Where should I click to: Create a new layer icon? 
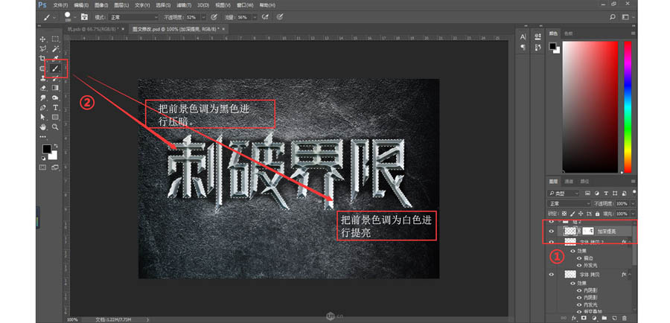coord(614,319)
